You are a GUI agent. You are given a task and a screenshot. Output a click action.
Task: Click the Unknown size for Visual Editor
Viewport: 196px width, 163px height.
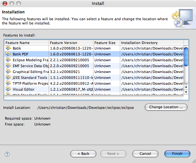click(103, 89)
